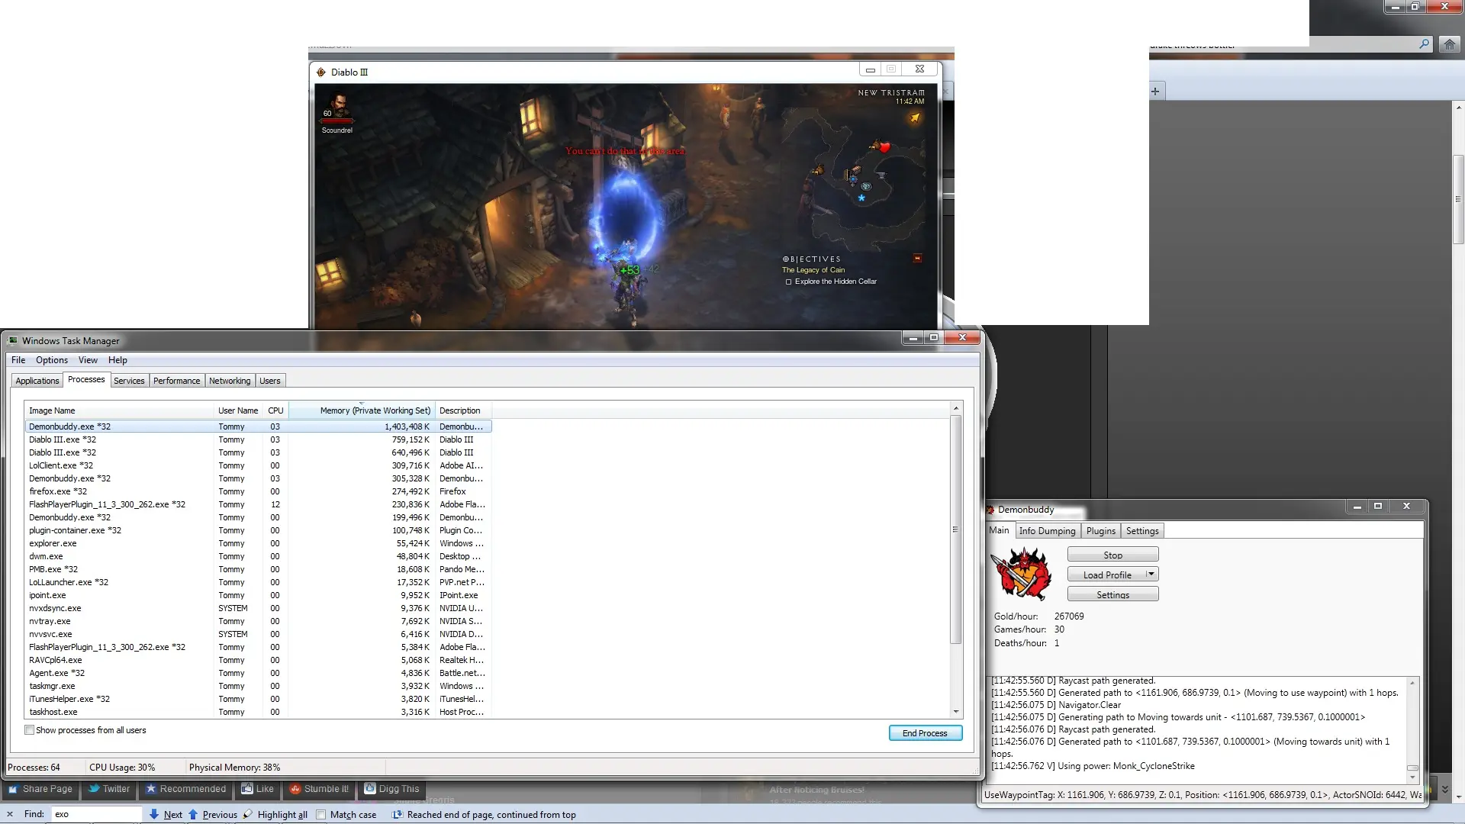Switch to Services tab in Task Manager
Image resolution: width=1465 pixels, height=824 pixels.
[129, 381]
